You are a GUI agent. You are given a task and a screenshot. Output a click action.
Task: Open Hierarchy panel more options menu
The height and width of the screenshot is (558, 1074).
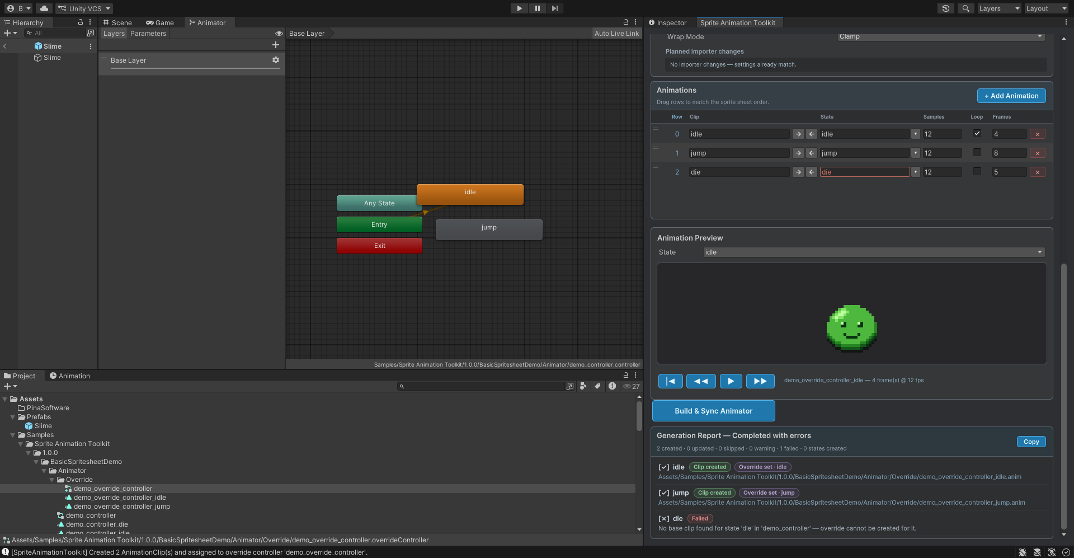(x=90, y=22)
